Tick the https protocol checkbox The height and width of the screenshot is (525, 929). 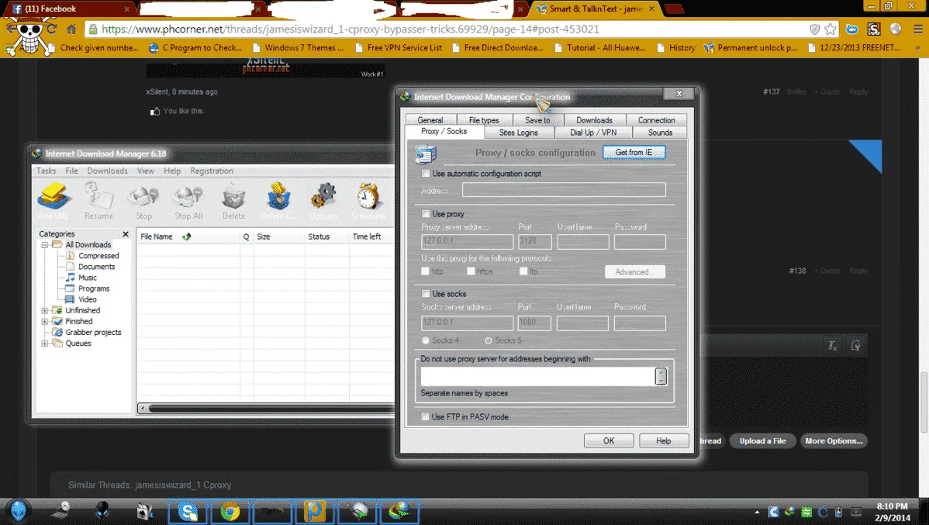tap(471, 271)
